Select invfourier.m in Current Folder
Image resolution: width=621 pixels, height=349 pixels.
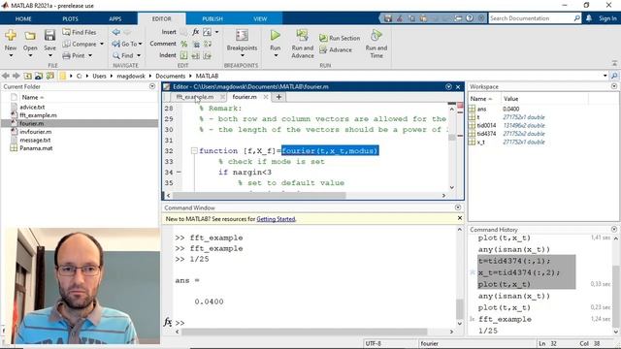tap(35, 132)
